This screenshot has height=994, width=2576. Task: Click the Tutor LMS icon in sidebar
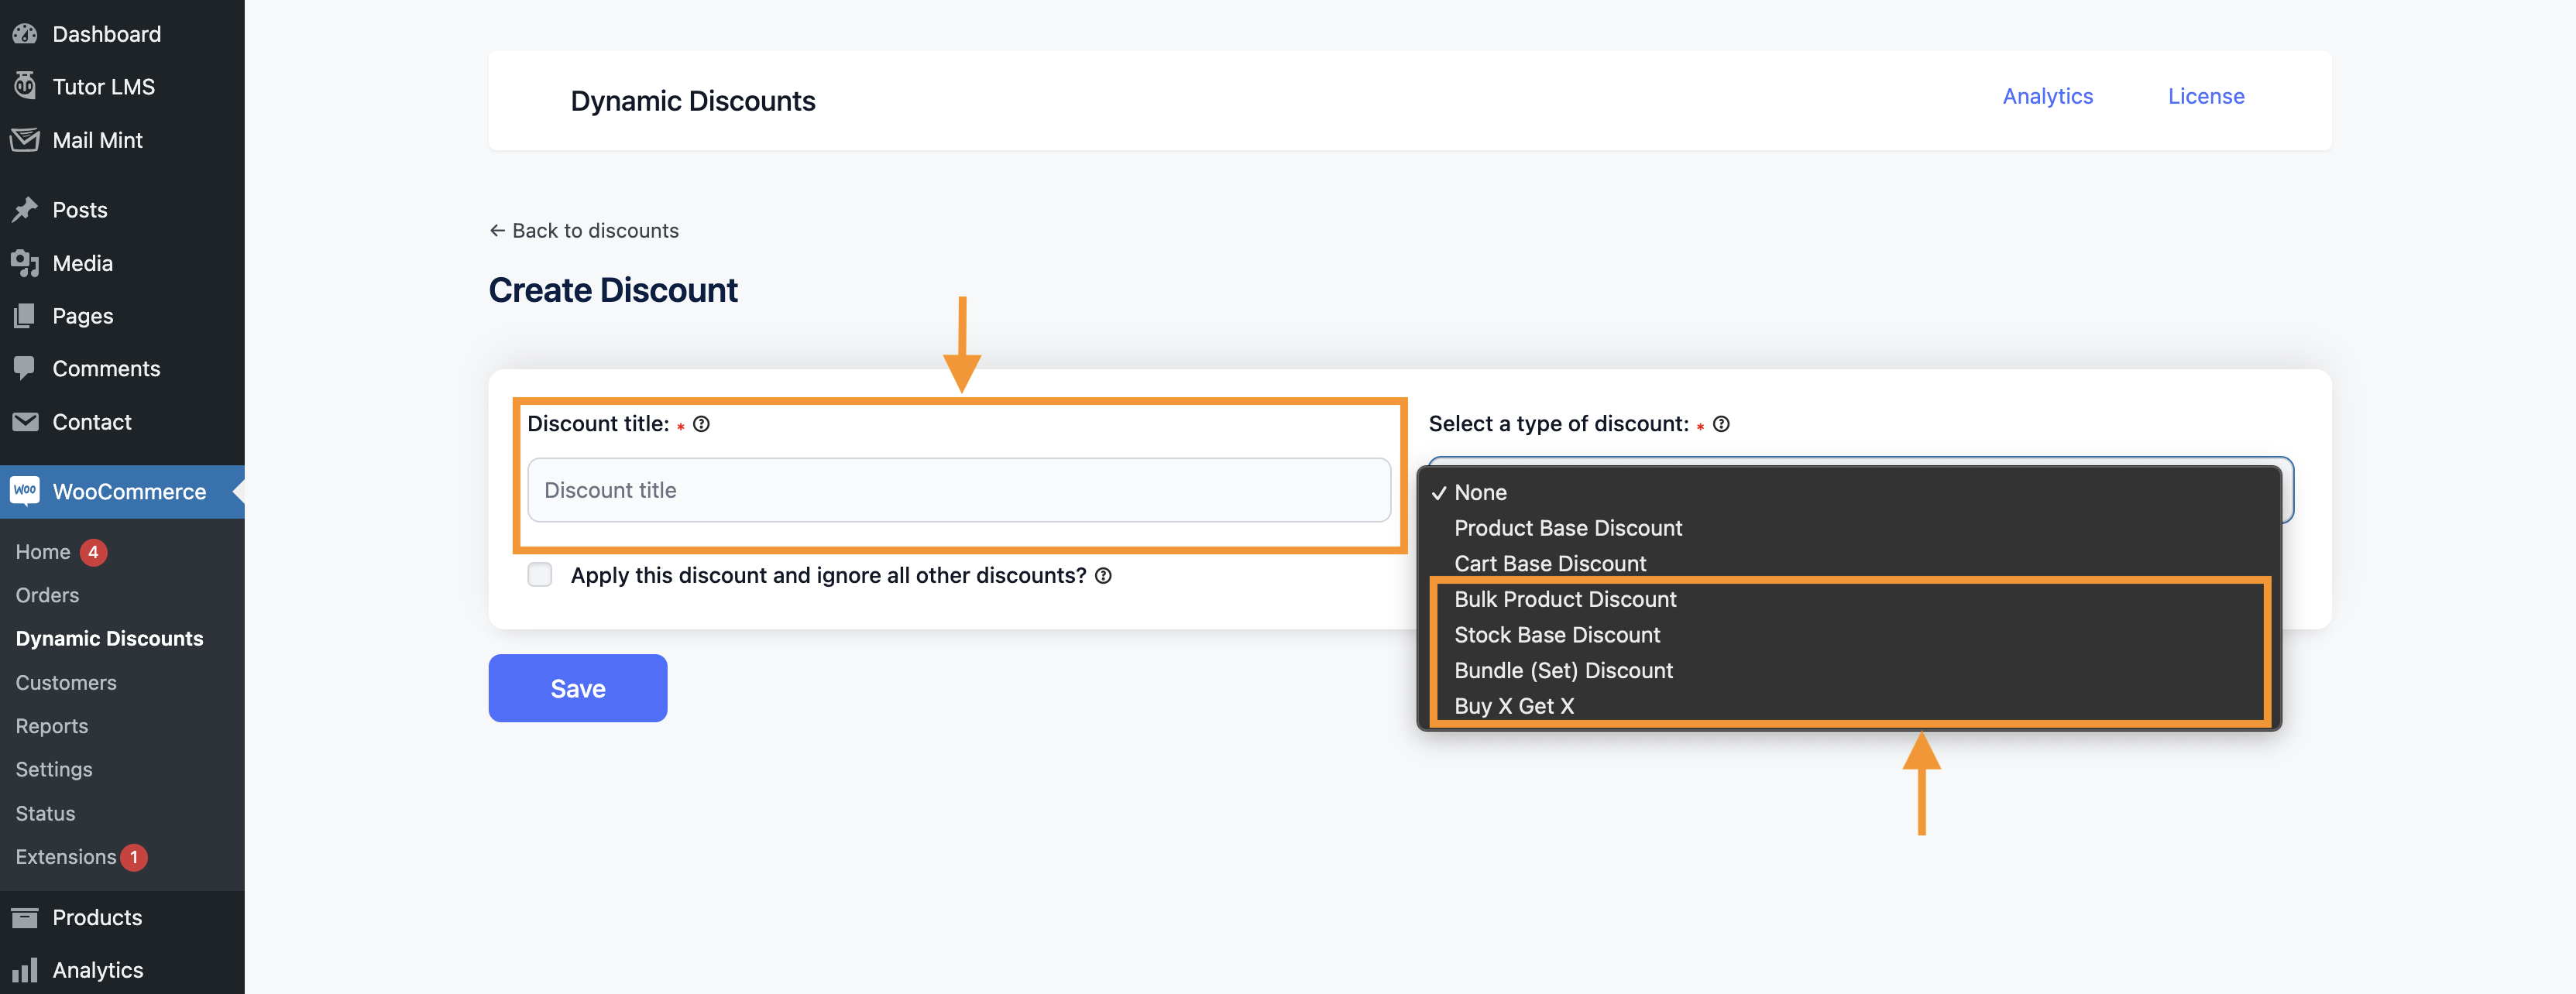click(x=25, y=85)
